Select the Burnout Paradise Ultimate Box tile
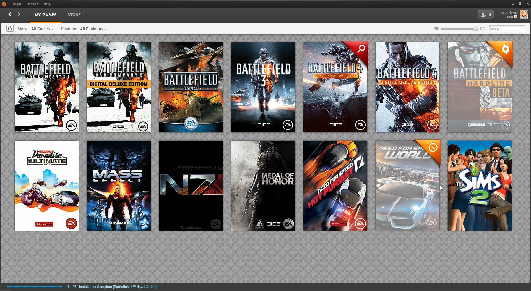Image resolution: width=531 pixels, height=291 pixels. click(46, 185)
